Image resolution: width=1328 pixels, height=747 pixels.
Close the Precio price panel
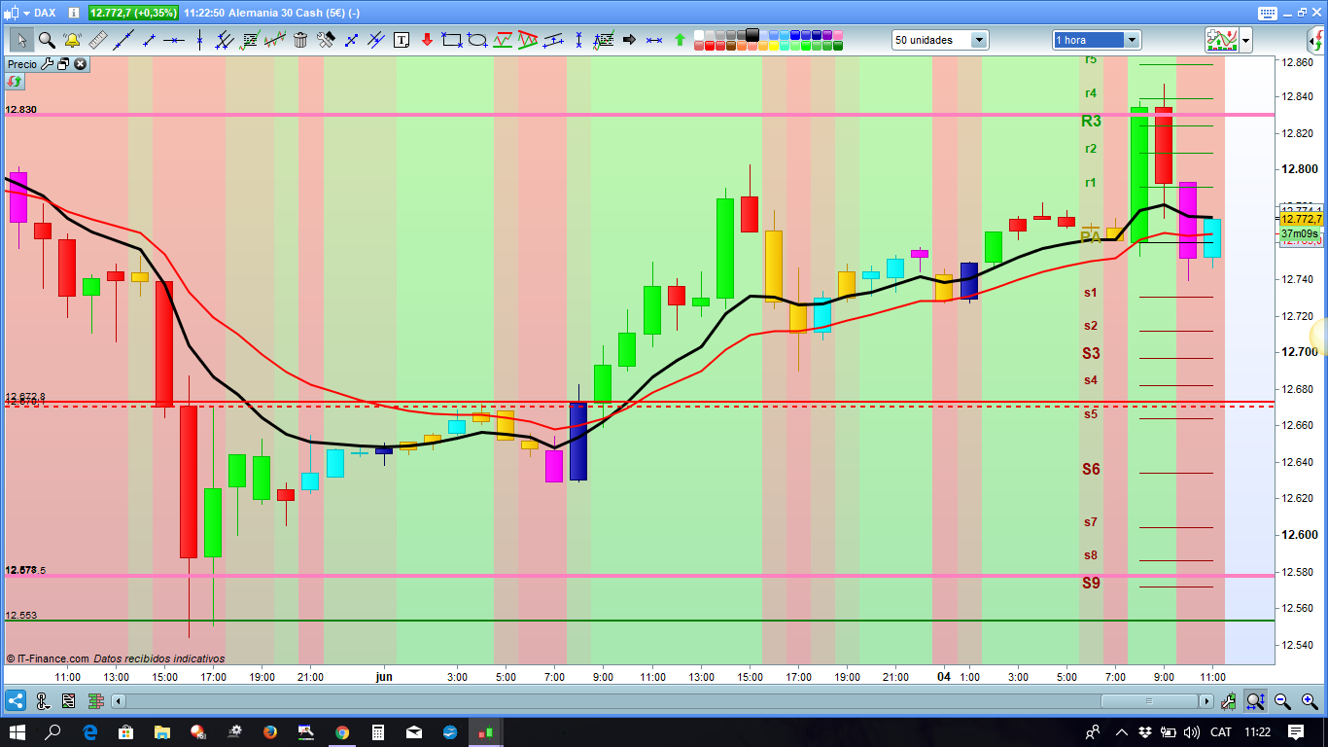[81, 64]
